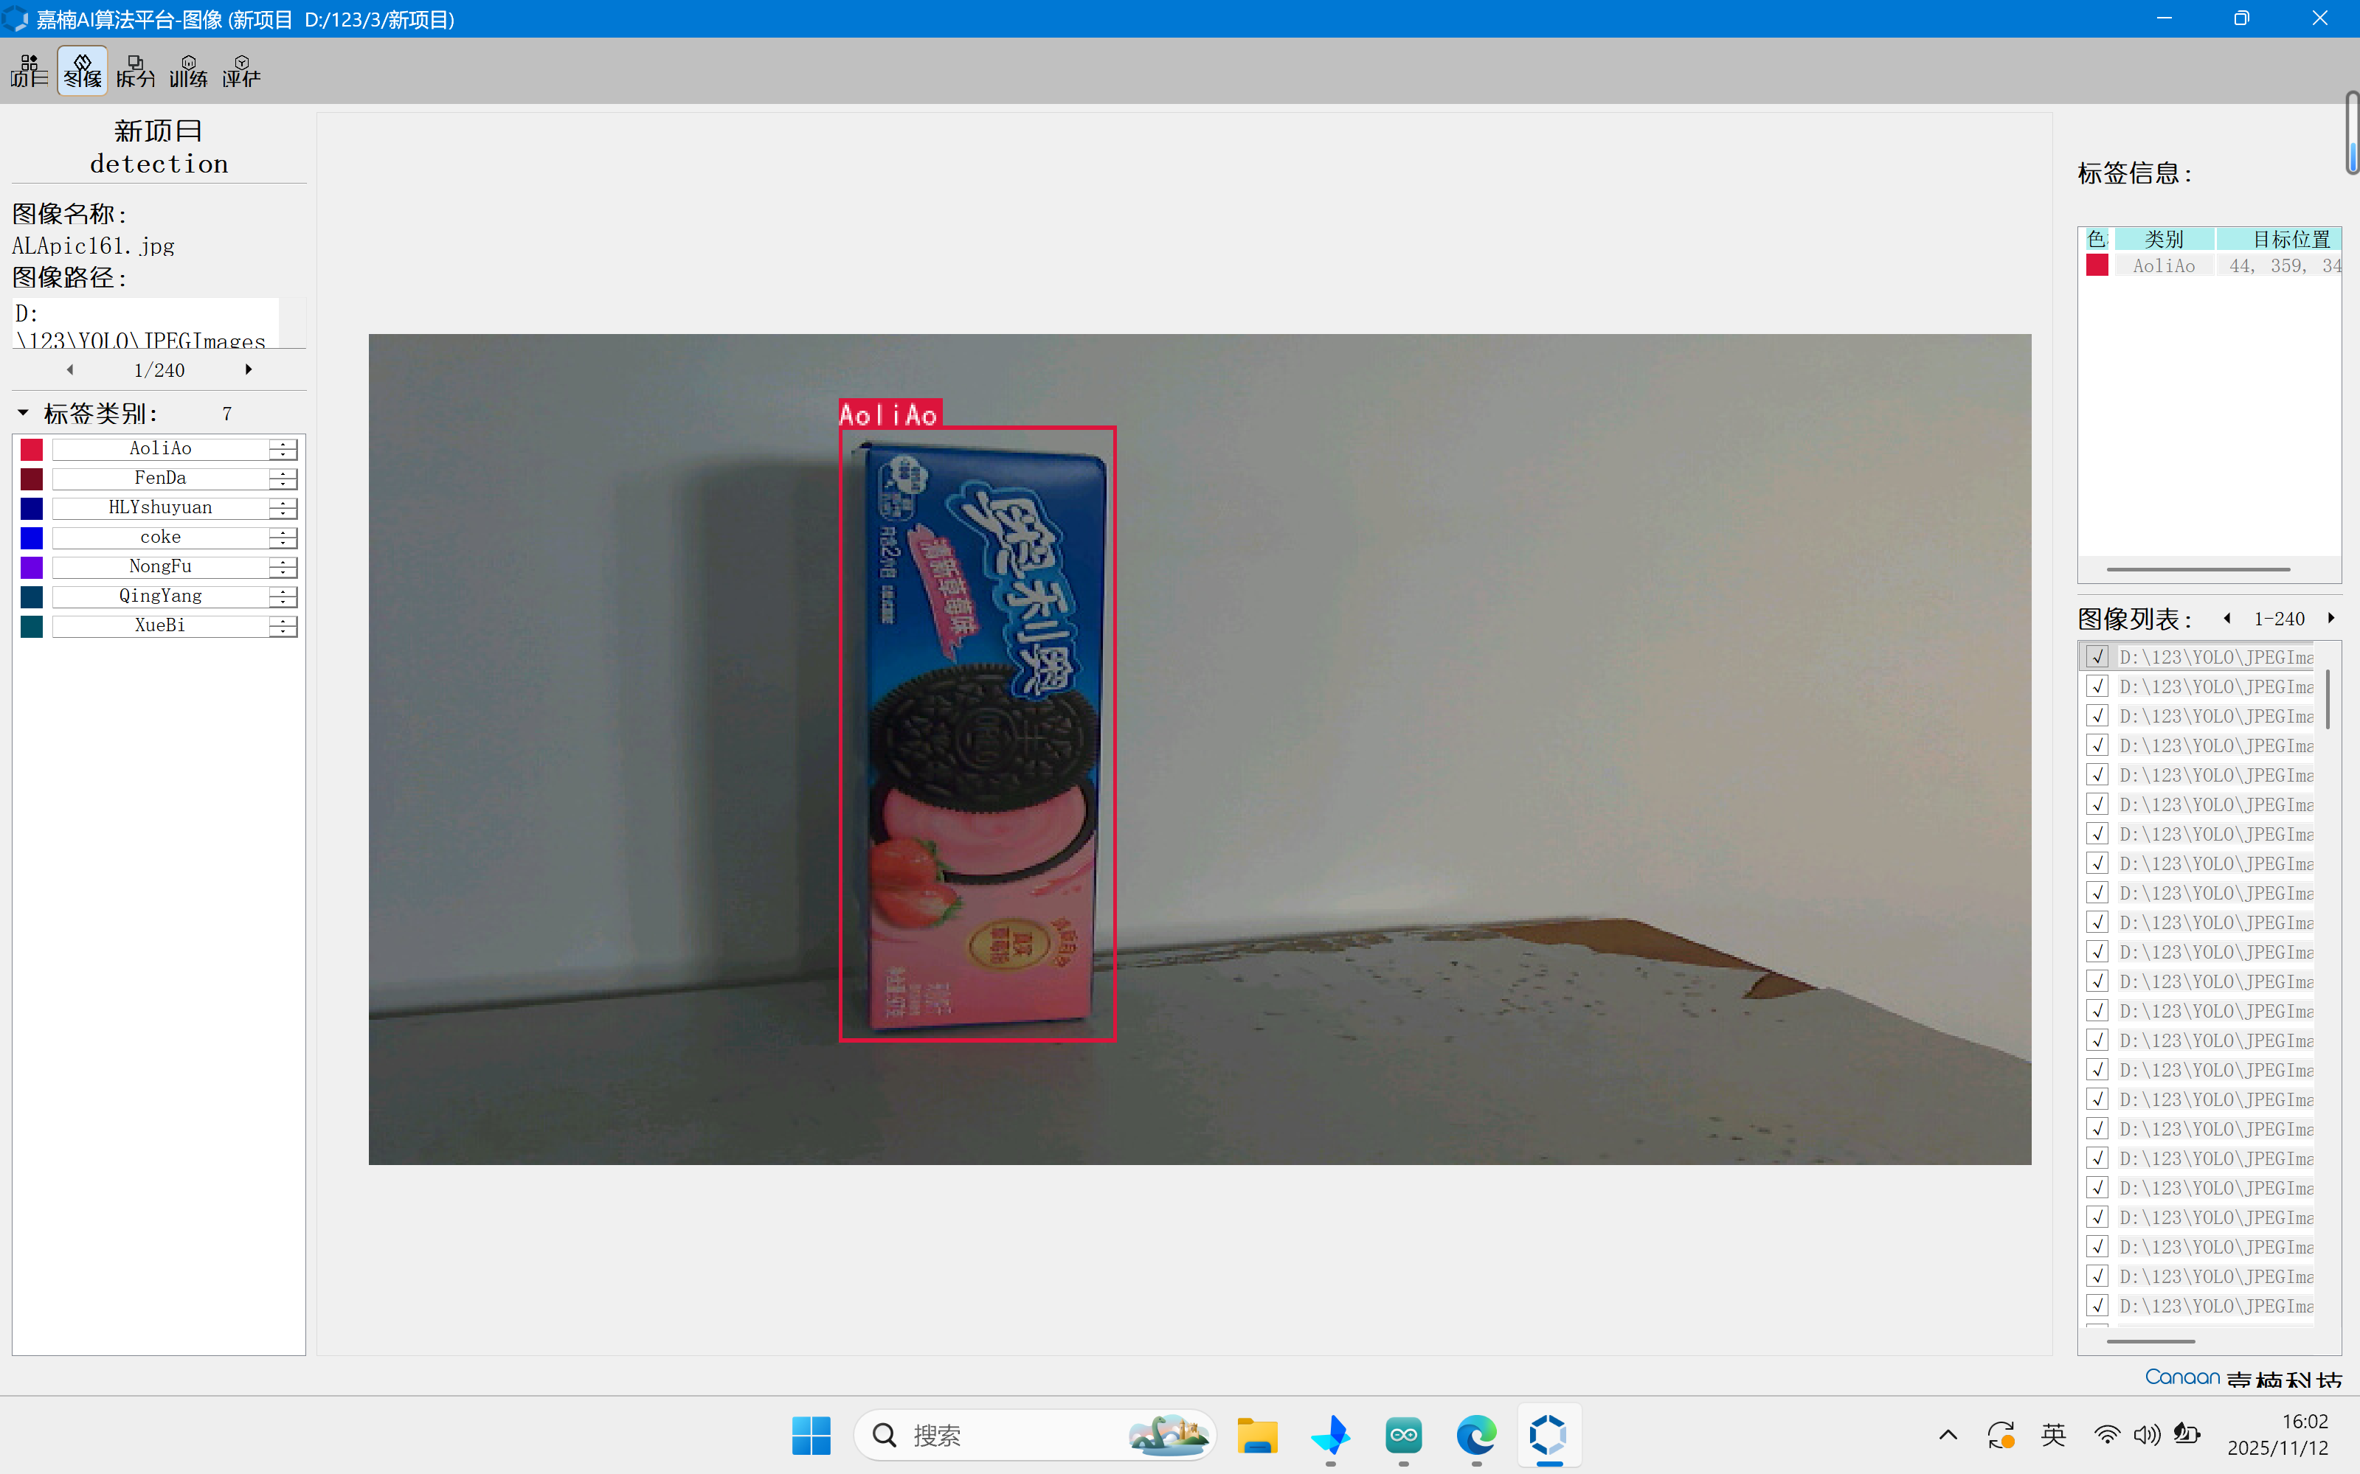Click the down spinner arrow on the coke label
This screenshot has height=1474, width=2360.
point(283,543)
